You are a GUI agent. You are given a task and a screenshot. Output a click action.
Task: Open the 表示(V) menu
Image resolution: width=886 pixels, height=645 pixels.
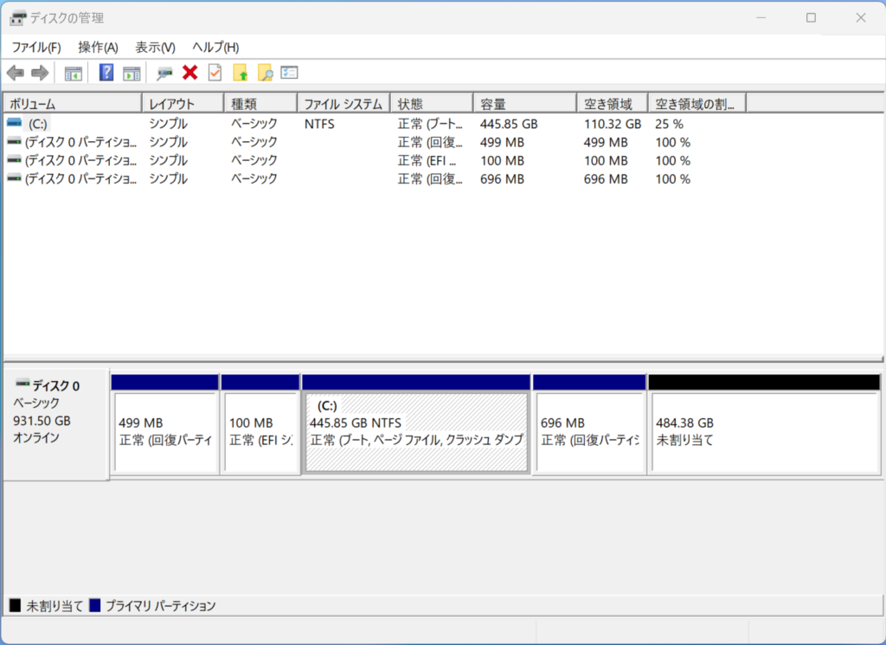click(156, 48)
